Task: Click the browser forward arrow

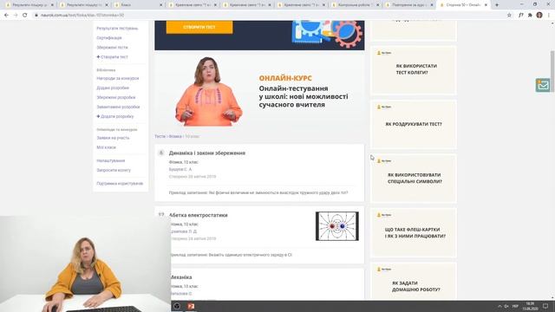Action: coord(16,16)
